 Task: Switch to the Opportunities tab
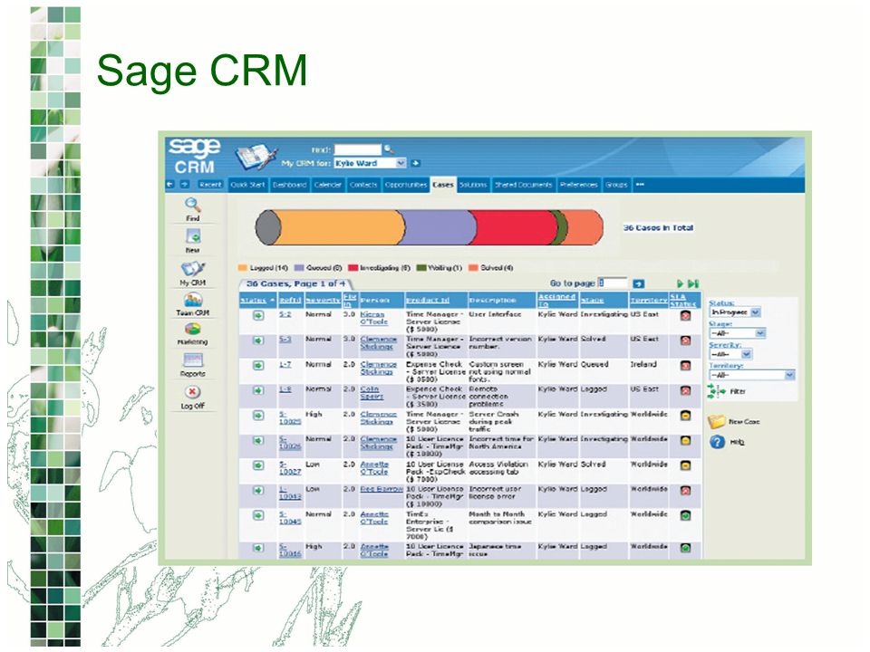(x=406, y=185)
